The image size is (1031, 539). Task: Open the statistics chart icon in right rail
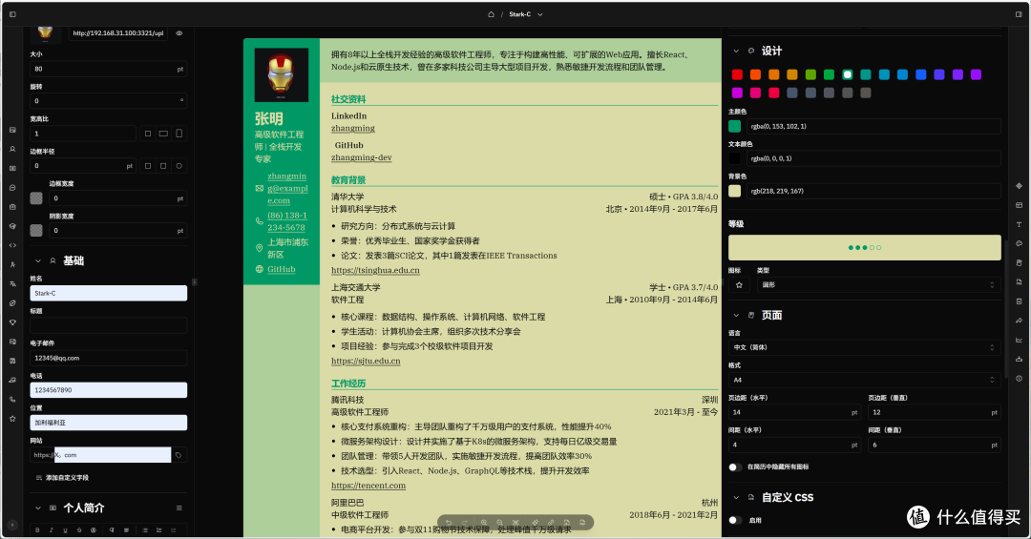[x=1019, y=340]
